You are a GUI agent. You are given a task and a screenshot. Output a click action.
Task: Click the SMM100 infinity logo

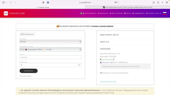tap(6, 13)
